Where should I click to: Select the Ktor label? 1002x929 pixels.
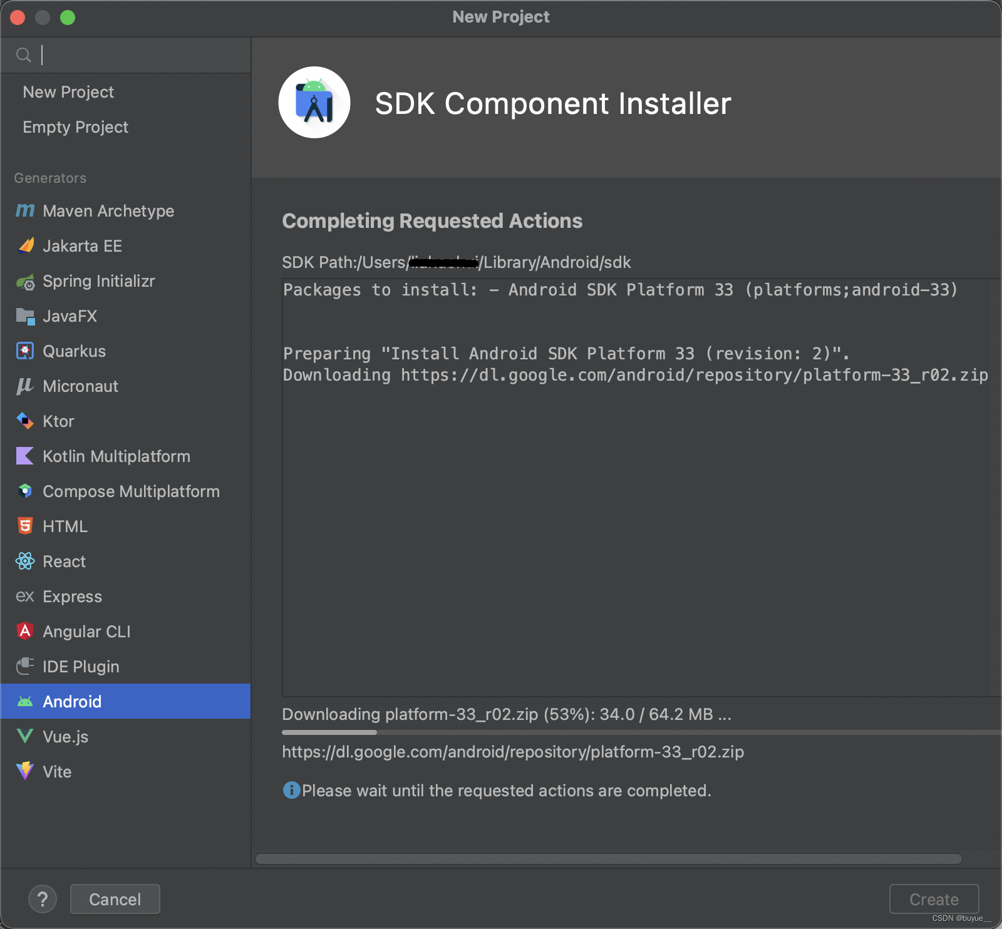tap(58, 421)
